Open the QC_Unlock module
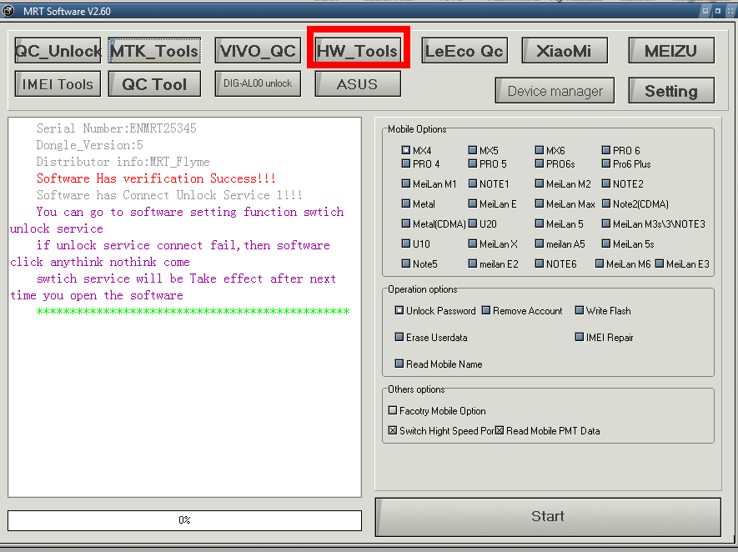 click(58, 50)
